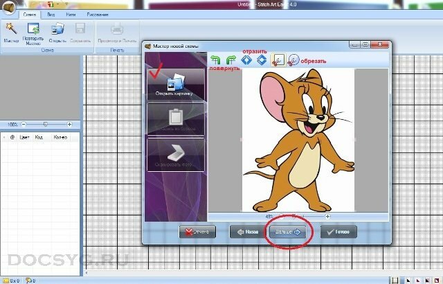Click the speech bubble status bar icon

pyautogui.click(x=28, y=281)
